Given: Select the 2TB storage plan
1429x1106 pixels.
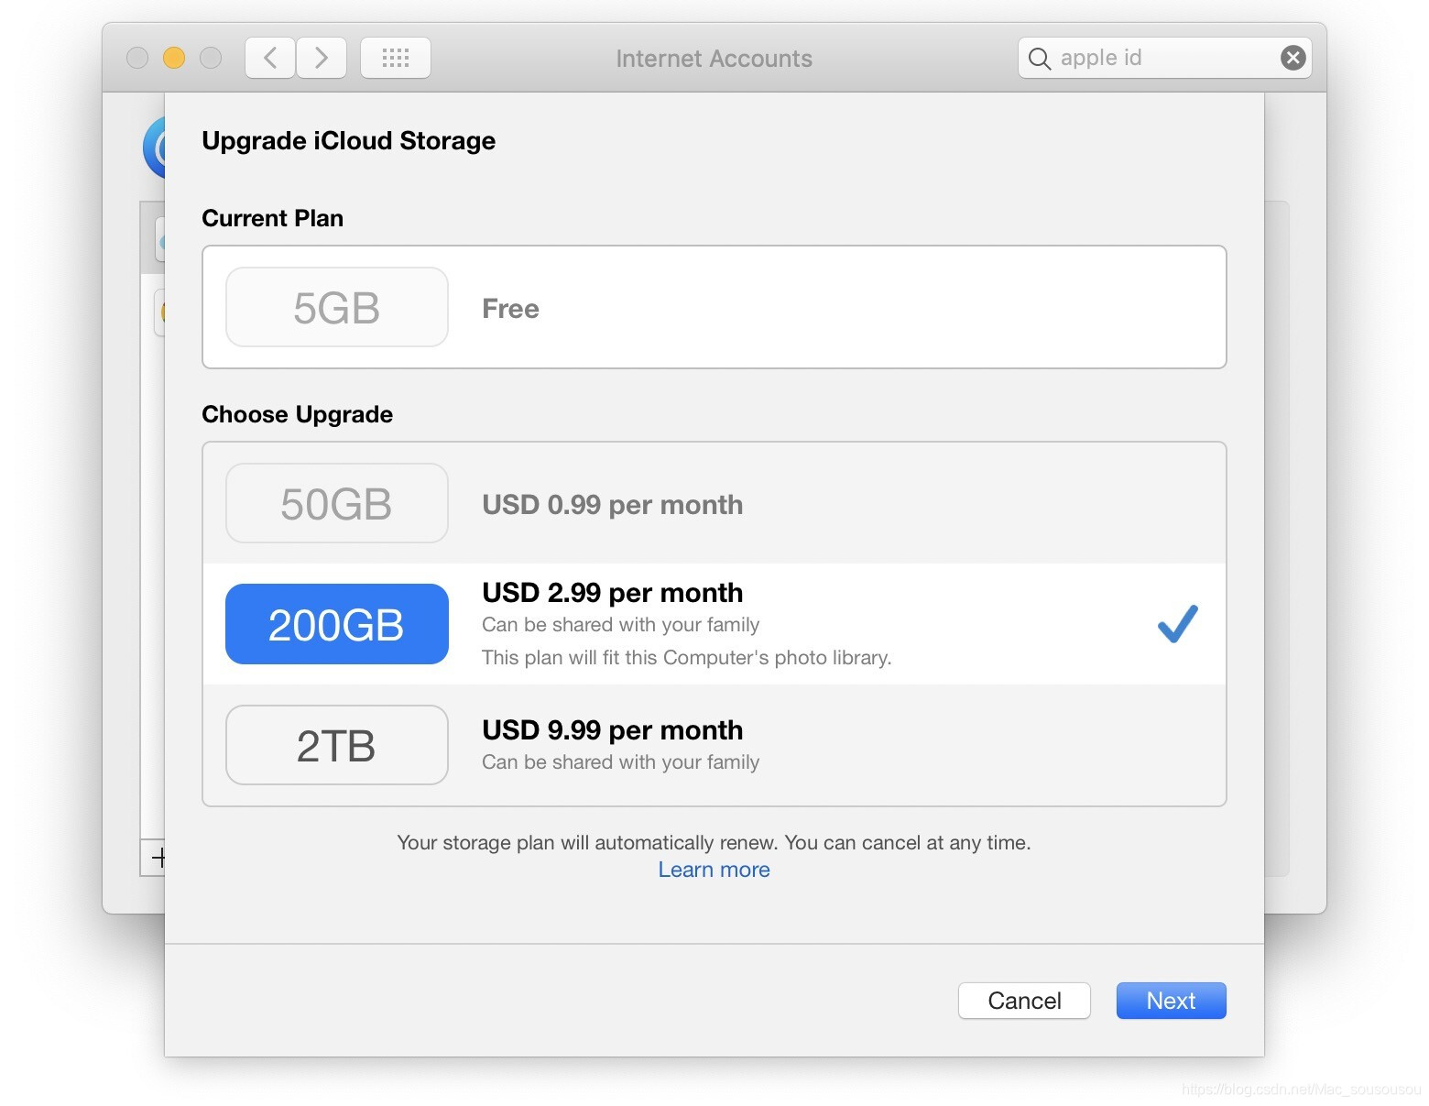Looking at the screenshot, I should (x=714, y=745).
